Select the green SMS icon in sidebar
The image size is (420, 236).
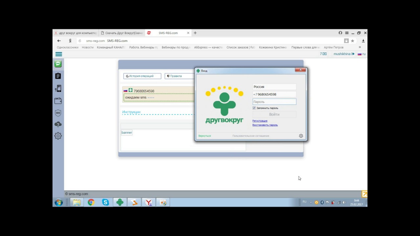click(x=58, y=64)
